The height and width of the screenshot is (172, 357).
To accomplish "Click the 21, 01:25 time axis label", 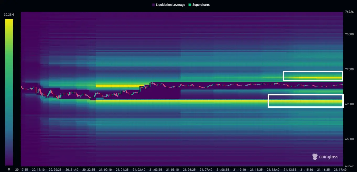I will pos(122,170).
